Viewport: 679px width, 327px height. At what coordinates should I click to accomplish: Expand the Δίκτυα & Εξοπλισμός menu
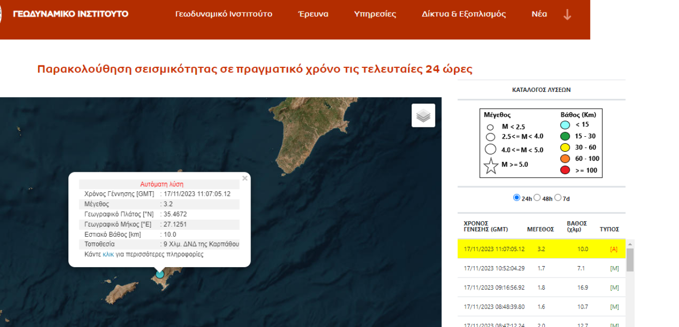click(464, 14)
